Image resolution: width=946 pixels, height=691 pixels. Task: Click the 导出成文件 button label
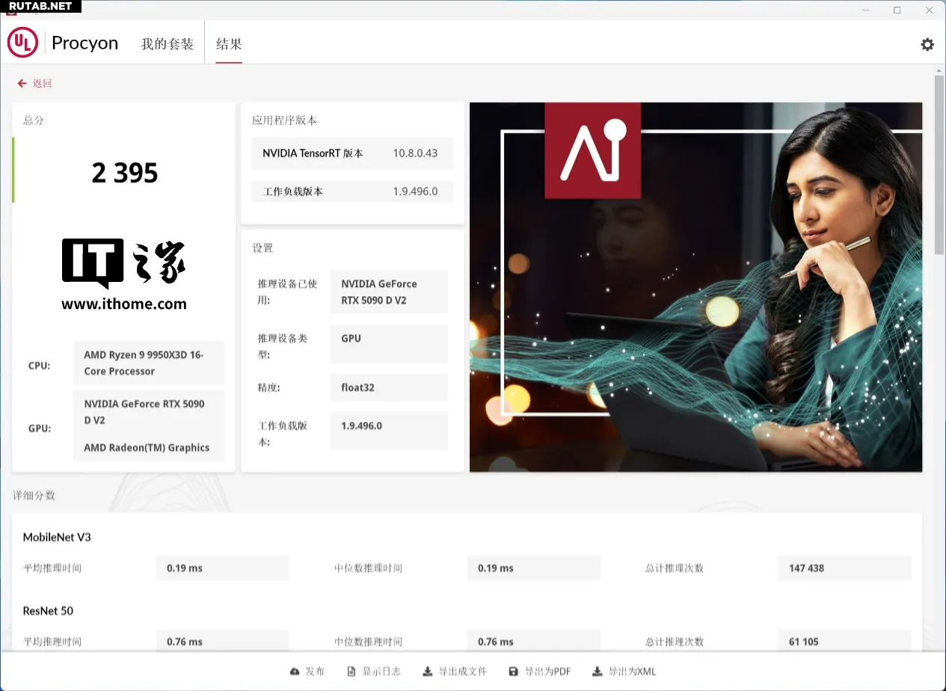pos(463,672)
